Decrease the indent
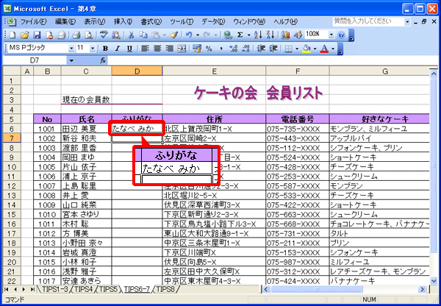441x306 pixels. pyautogui.click(x=261, y=49)
